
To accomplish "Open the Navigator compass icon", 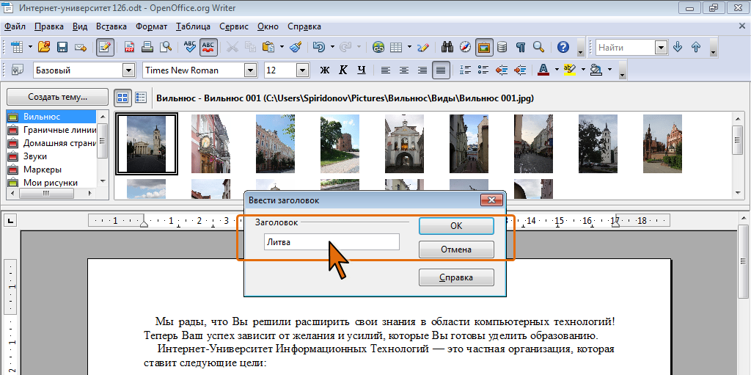I will (x=466, y=47).
